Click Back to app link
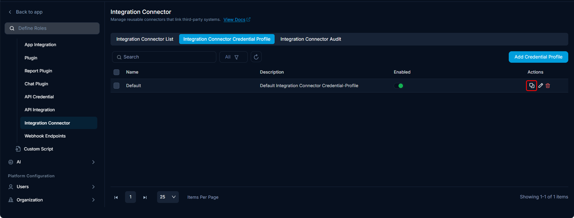The width and height of the screenshot is (574, 218). (x=29, y=12)
